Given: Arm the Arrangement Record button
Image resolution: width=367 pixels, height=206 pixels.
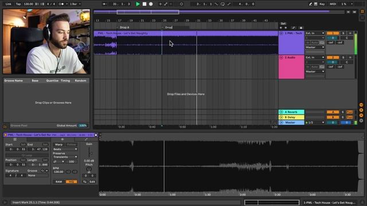Looking at the screenshot, I should pyautogui.click(x=151, y=4).
